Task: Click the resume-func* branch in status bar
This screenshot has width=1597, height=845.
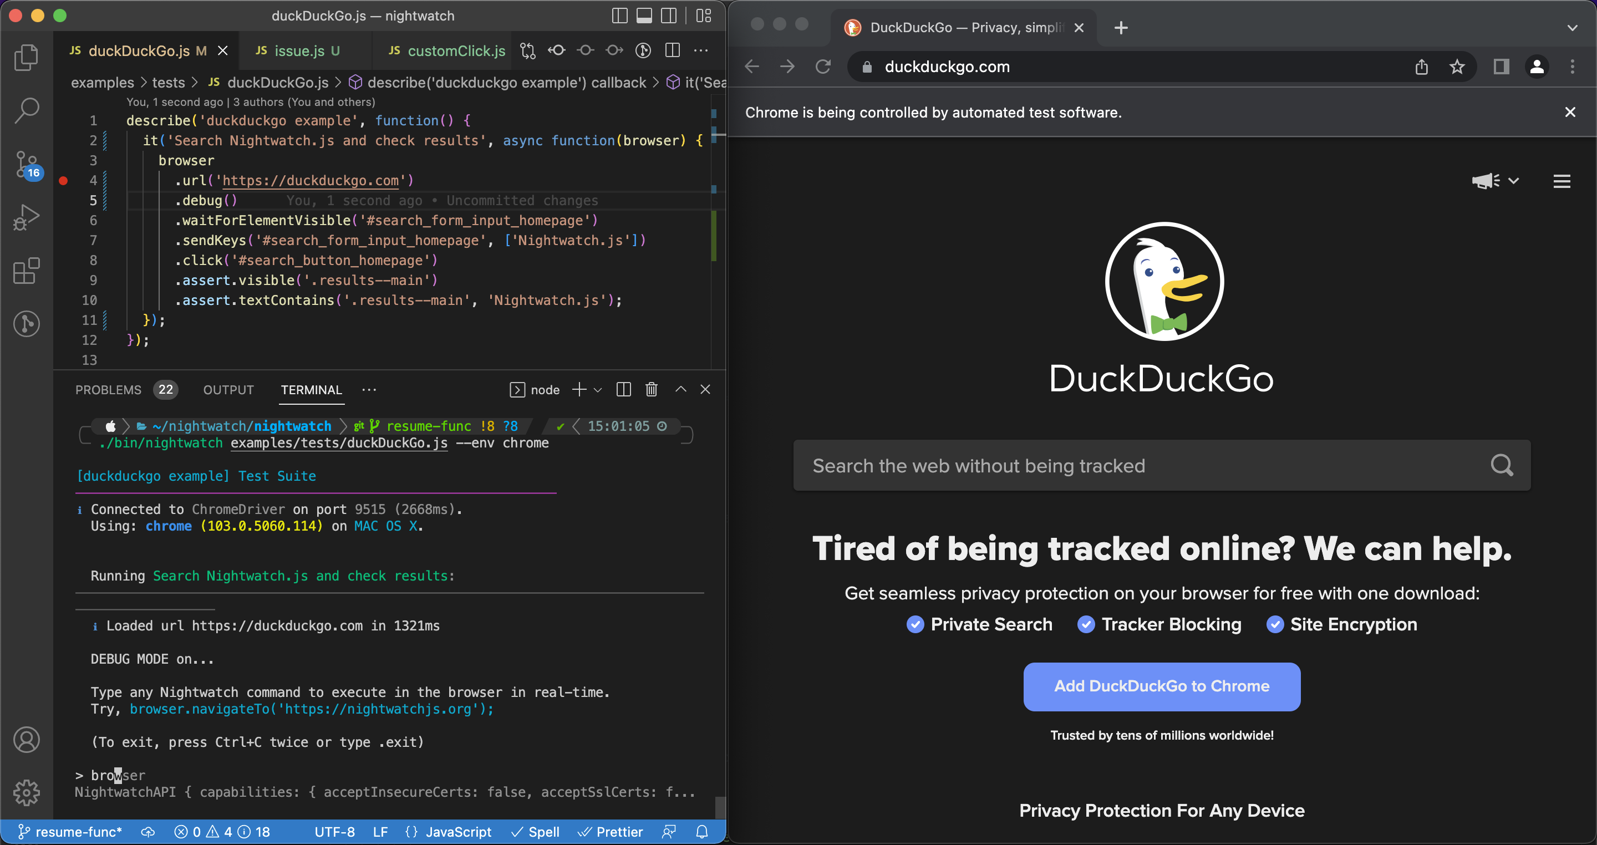Action: 70,831
